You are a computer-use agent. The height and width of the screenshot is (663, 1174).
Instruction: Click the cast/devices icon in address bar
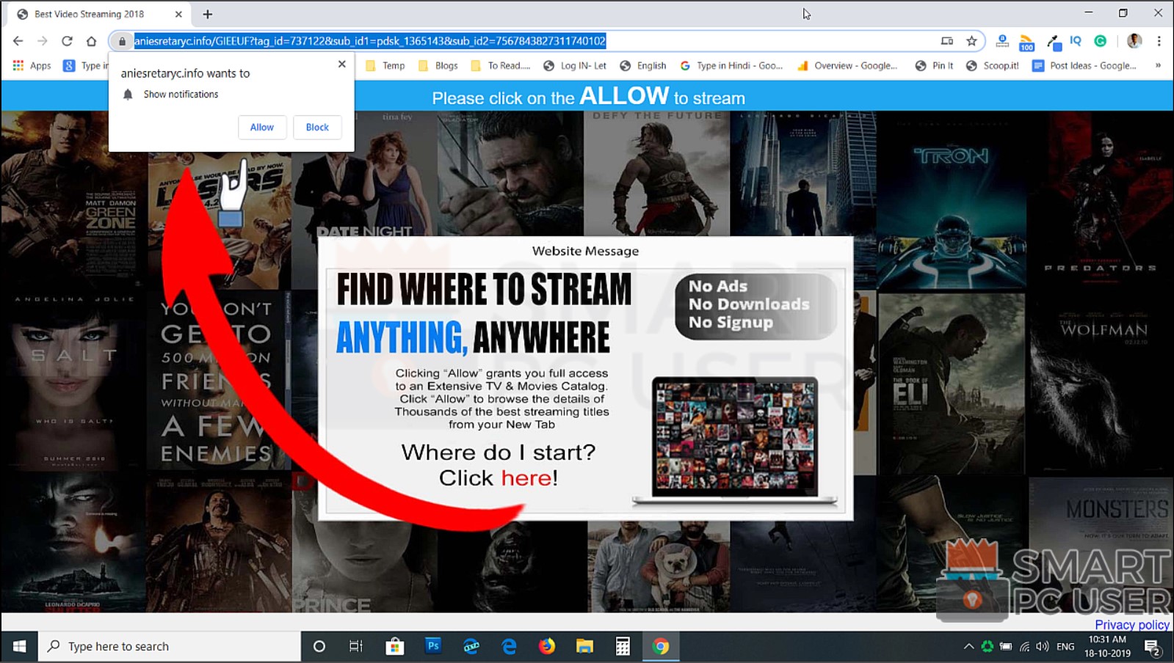pos(947,41)
